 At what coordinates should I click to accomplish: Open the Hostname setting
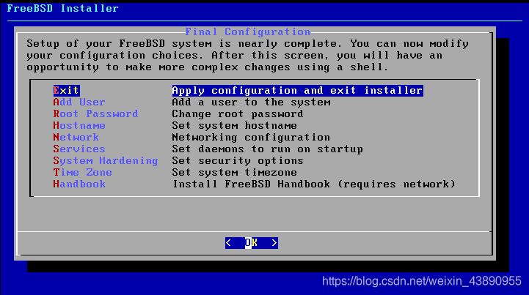click(x=79, y=126)
